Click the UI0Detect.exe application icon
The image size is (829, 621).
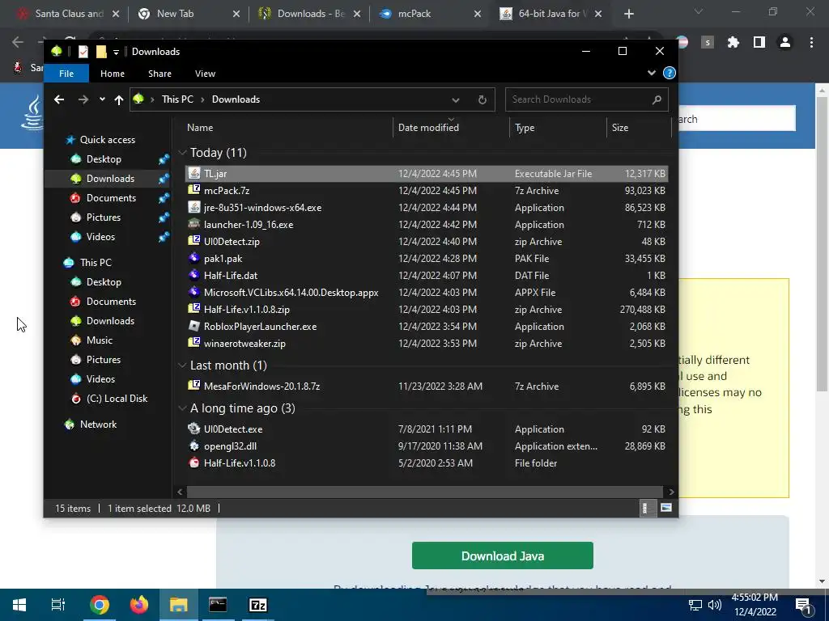[194, 429]
